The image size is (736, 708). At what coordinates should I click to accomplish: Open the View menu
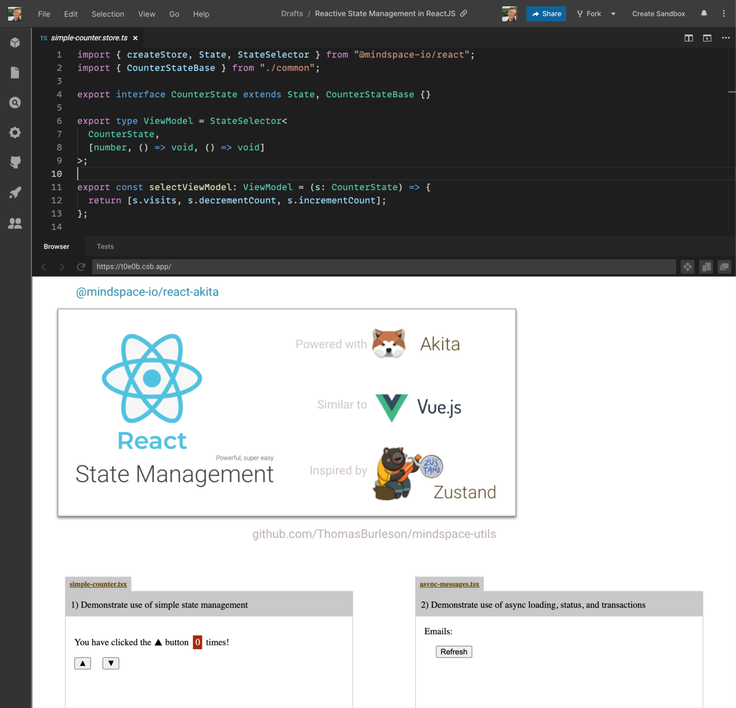[x=147, y=14]
